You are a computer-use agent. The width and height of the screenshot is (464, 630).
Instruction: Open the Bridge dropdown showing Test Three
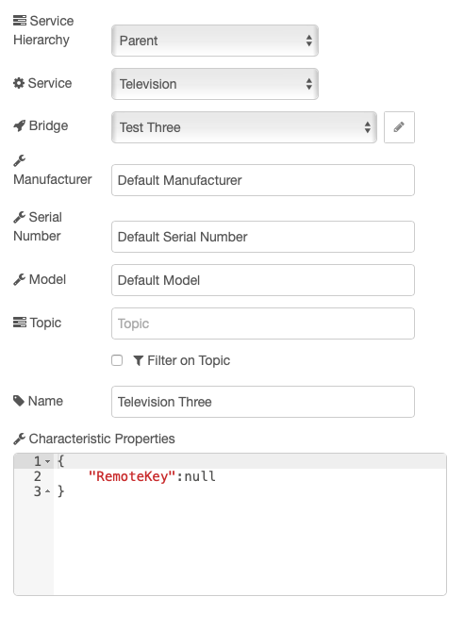(x=244, y=127)
